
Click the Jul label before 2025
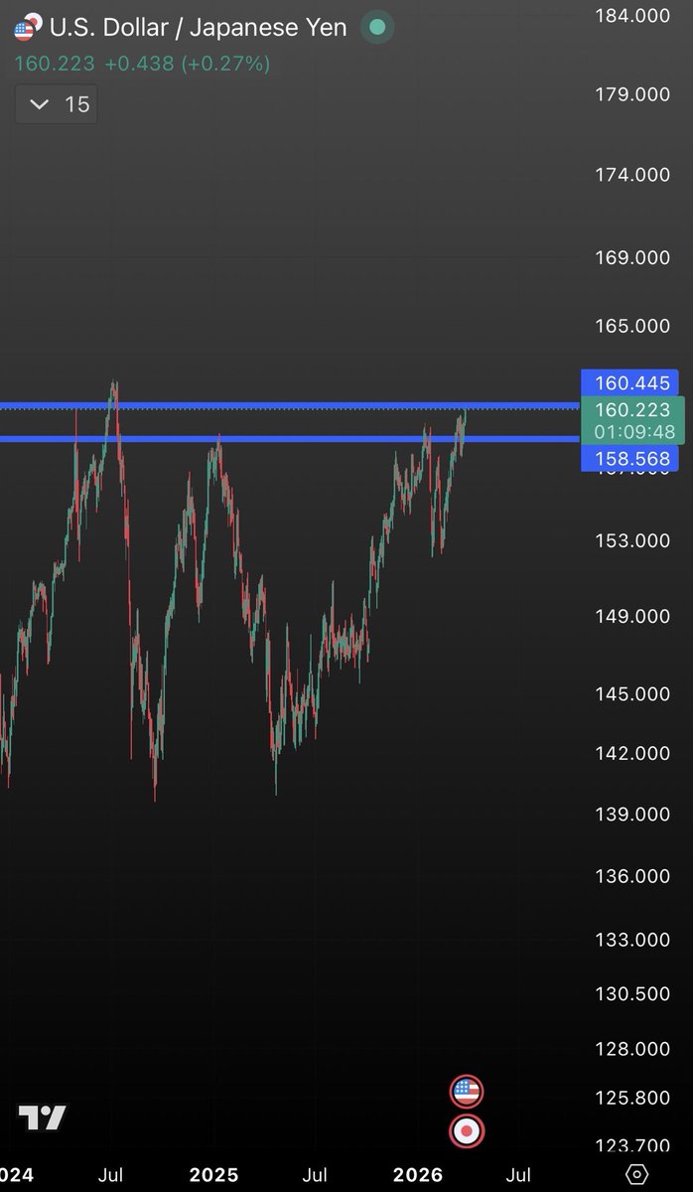[x=110, y=1175]
